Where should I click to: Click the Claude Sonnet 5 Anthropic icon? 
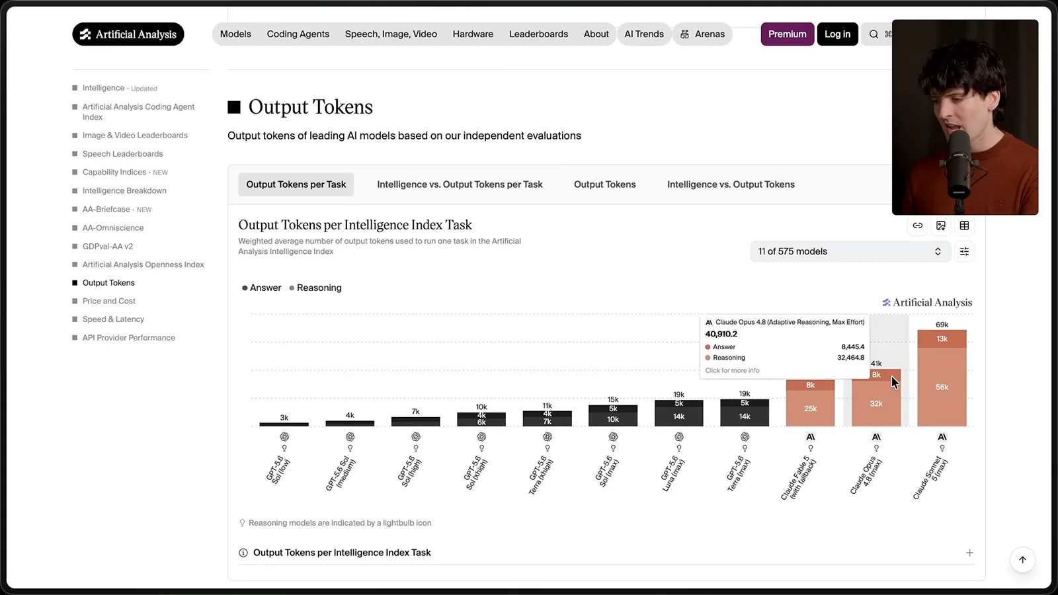942,437
